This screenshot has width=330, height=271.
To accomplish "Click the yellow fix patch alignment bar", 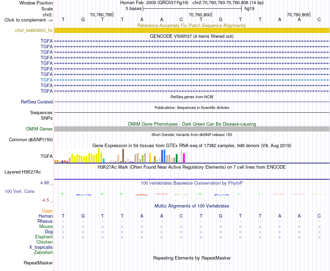I will pyautogui.click(x=192, y=30).
